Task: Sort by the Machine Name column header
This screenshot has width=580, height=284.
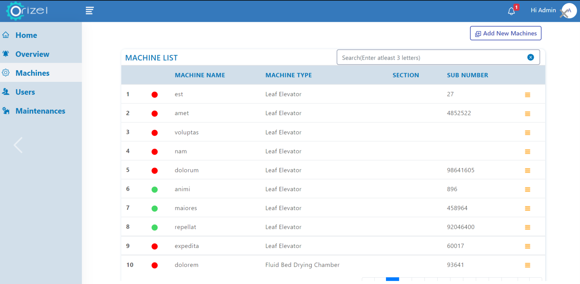Action: point(200,75)
